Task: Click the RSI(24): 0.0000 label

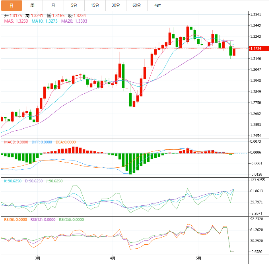Action: (72, 220)
